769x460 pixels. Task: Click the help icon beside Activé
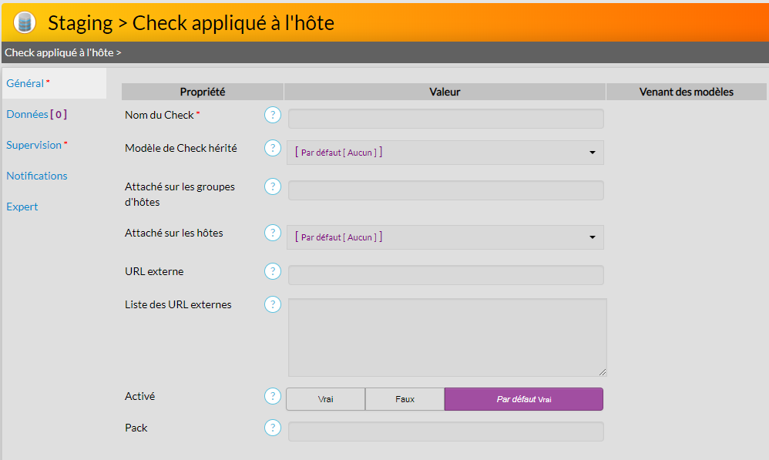[273, 396]
